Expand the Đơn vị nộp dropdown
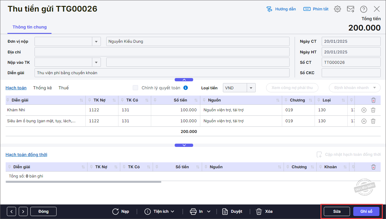 coord(96,42)
